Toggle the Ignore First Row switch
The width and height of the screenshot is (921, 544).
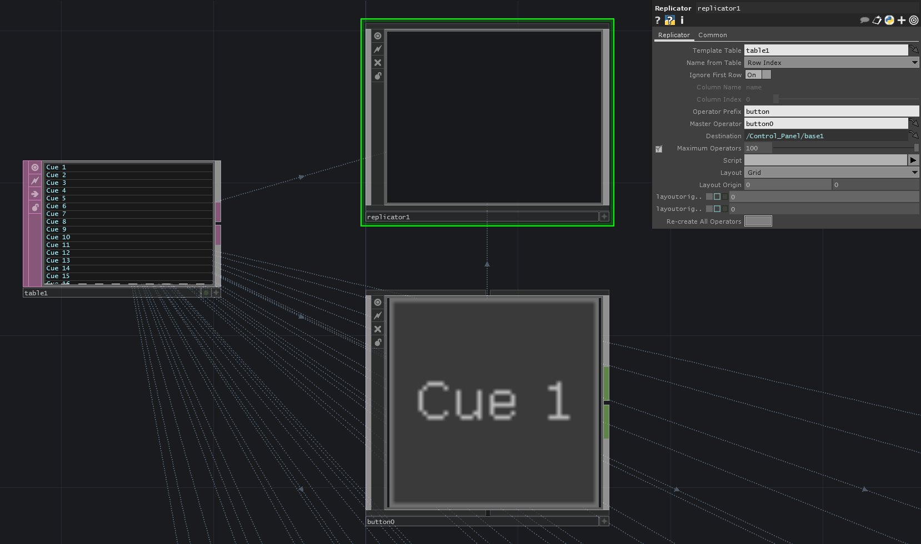[758, 75]
